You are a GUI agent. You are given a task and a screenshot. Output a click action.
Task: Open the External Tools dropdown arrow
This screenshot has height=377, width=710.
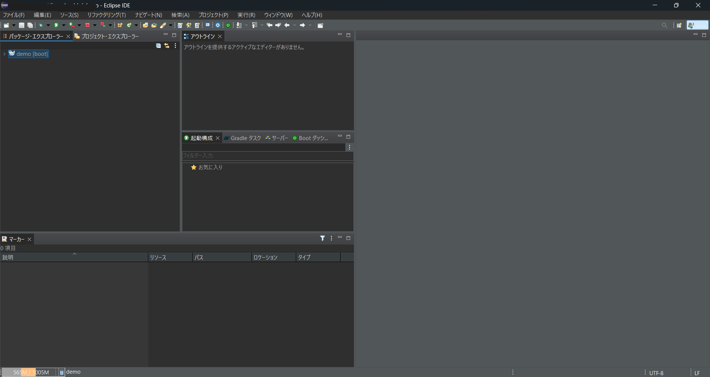(x=79, y=26)
